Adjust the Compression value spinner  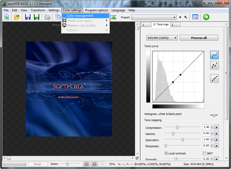click(212, 127)
